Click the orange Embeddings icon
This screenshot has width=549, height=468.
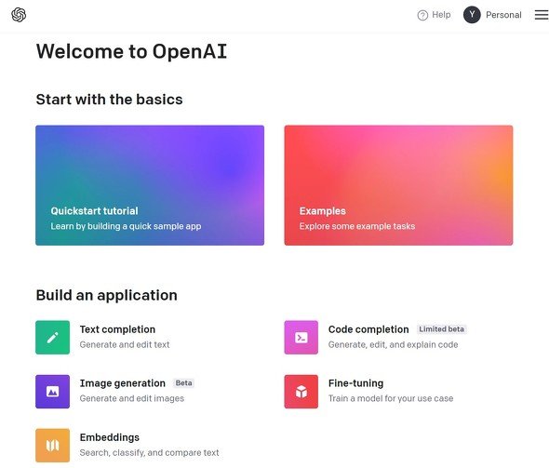pos(52,446)
